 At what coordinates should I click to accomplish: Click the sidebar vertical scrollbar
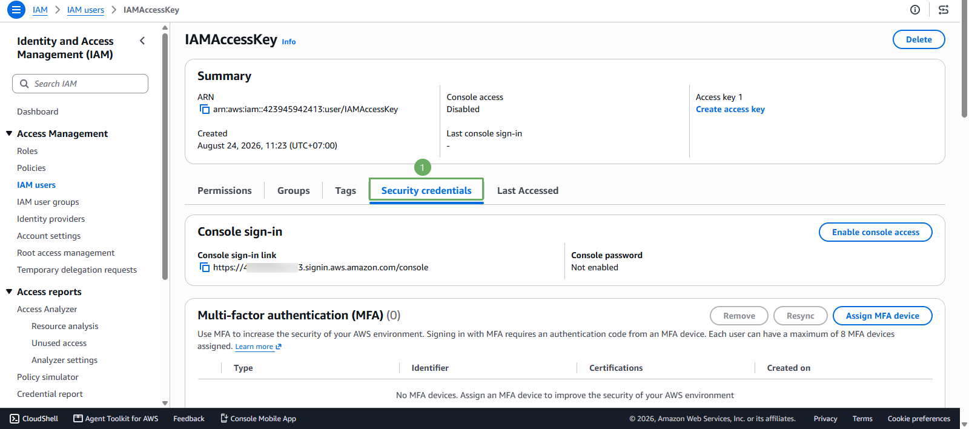165,157
